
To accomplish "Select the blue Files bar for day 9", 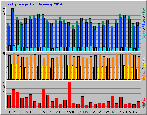I will tap(43, 32).
